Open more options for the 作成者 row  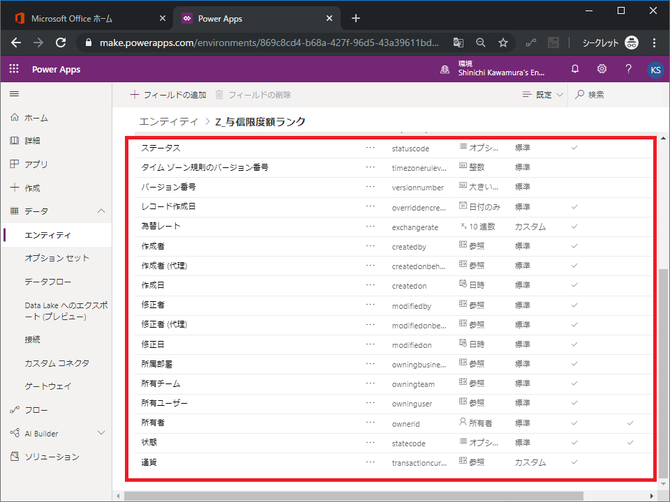[371, 246]
